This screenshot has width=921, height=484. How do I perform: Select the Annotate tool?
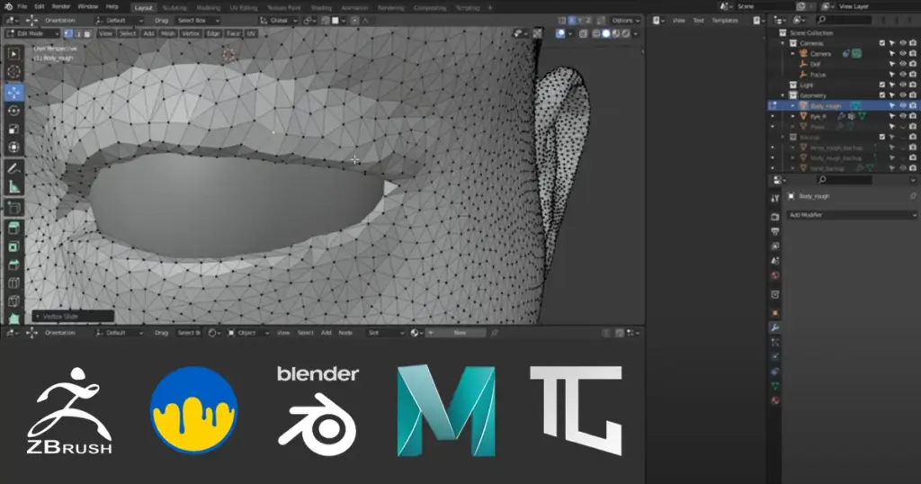point(14,168)
